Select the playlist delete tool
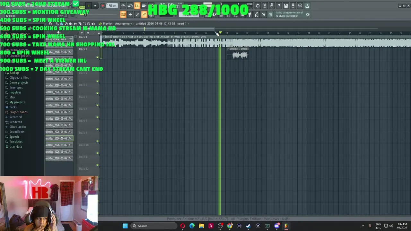This screenshot has width=411, height=231. pos(66,24)
